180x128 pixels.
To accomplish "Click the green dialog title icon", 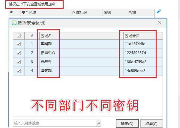I will (x=14, y=23).
